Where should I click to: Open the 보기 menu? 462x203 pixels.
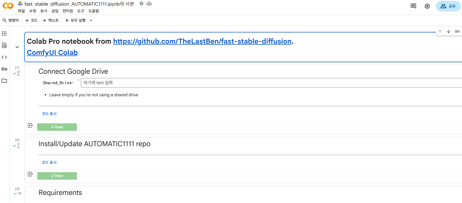tap(44, 11)
